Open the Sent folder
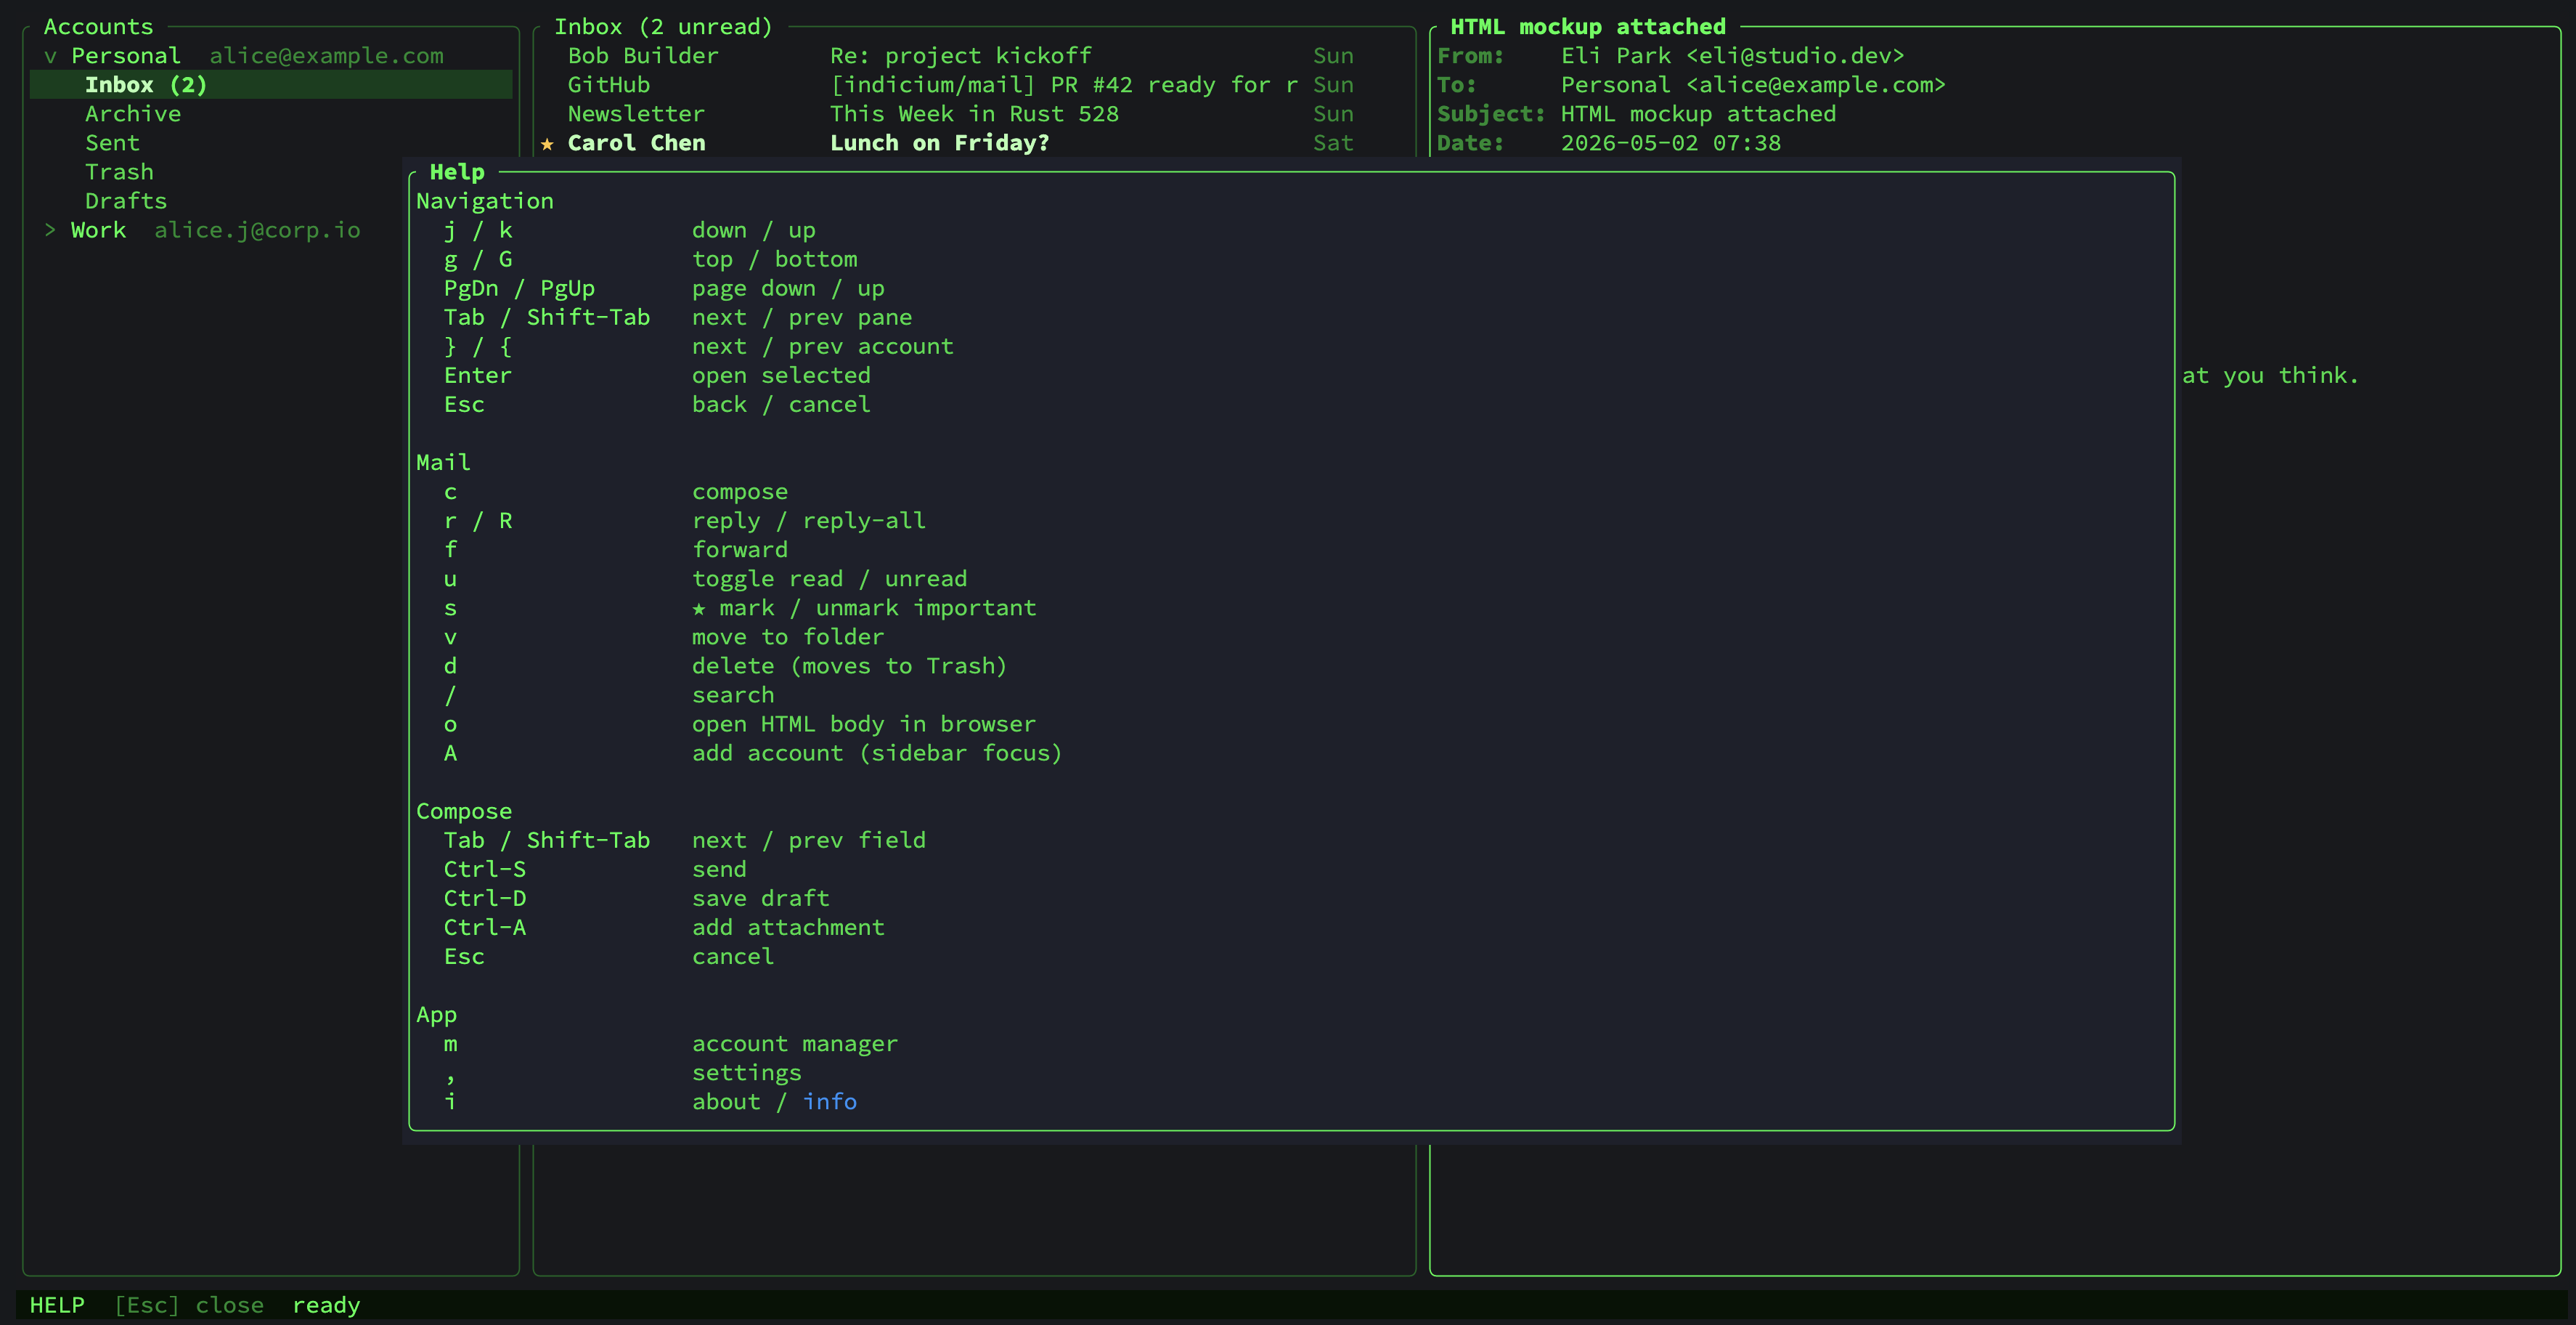Screen dimensions: 2576x1325 (x=112, y=143)
